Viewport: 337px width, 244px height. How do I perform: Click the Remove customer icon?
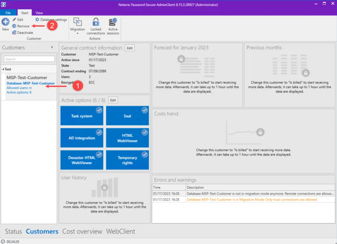pos(14,26)
